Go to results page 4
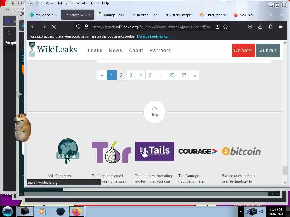Image resolution: width=290 pixels, height=217 pixels. point(140,75)
